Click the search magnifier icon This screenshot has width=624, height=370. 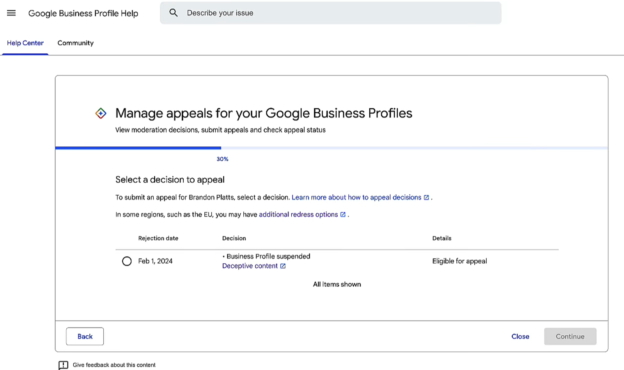pyautogui.click(x=174, y=13)
